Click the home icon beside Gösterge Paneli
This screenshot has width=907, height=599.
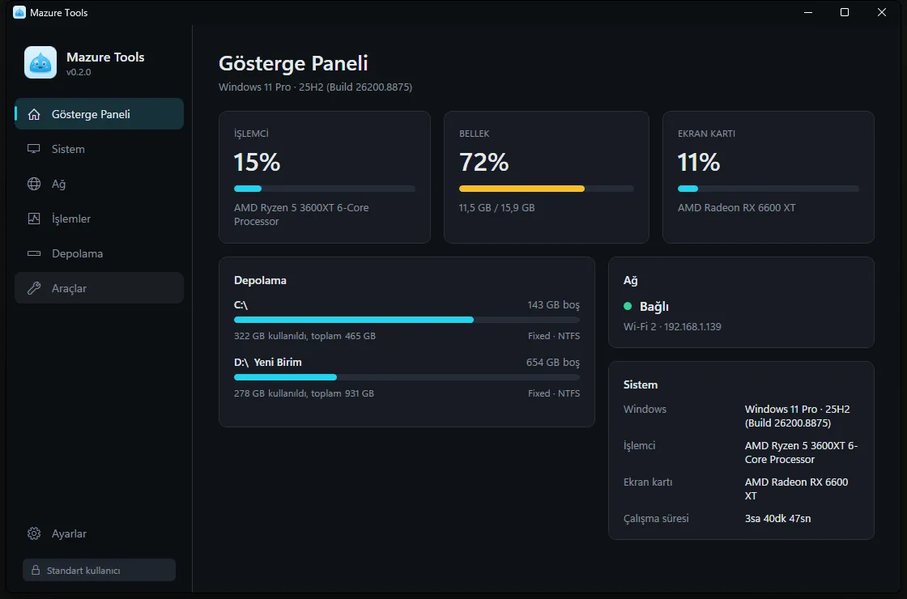coord(34,114)
